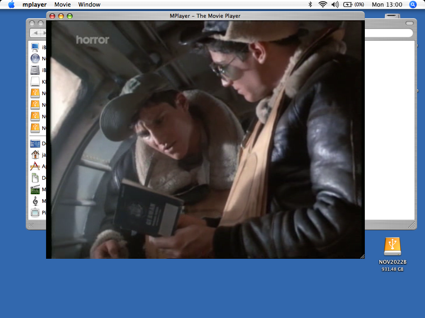Image resolution: width=425 pixels, height=318 pixels.
Task: Select the Network globe in Finder sidebar
Action: [35, 58]
